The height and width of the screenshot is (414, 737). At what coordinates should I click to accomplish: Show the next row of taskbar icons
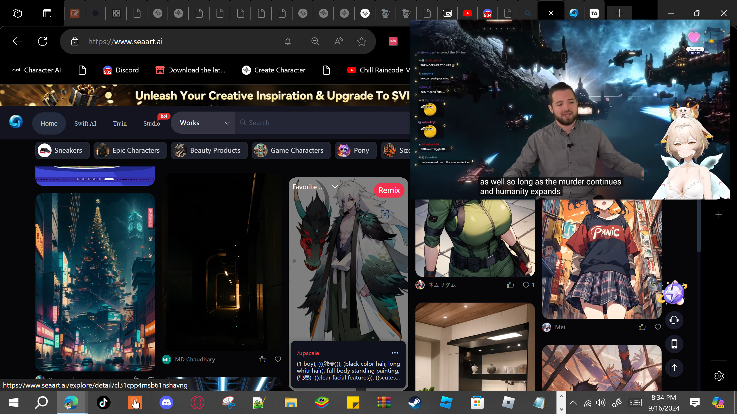coord(561,409)
